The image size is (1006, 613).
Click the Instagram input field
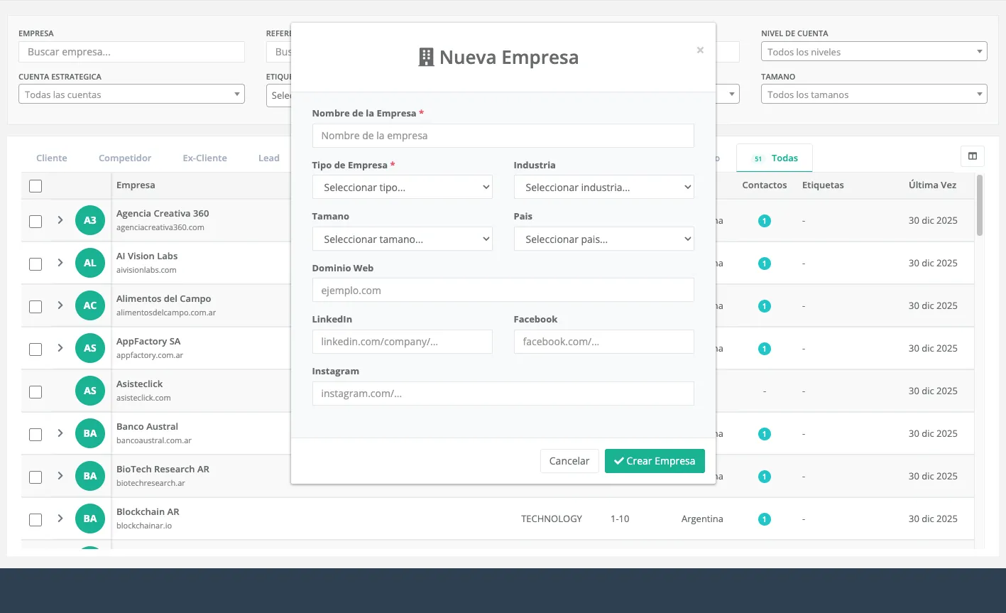(x=503, y=394)
